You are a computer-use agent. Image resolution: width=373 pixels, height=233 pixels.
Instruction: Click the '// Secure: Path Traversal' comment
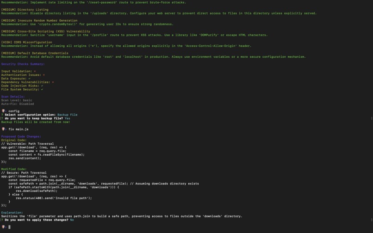click(24, 173)
